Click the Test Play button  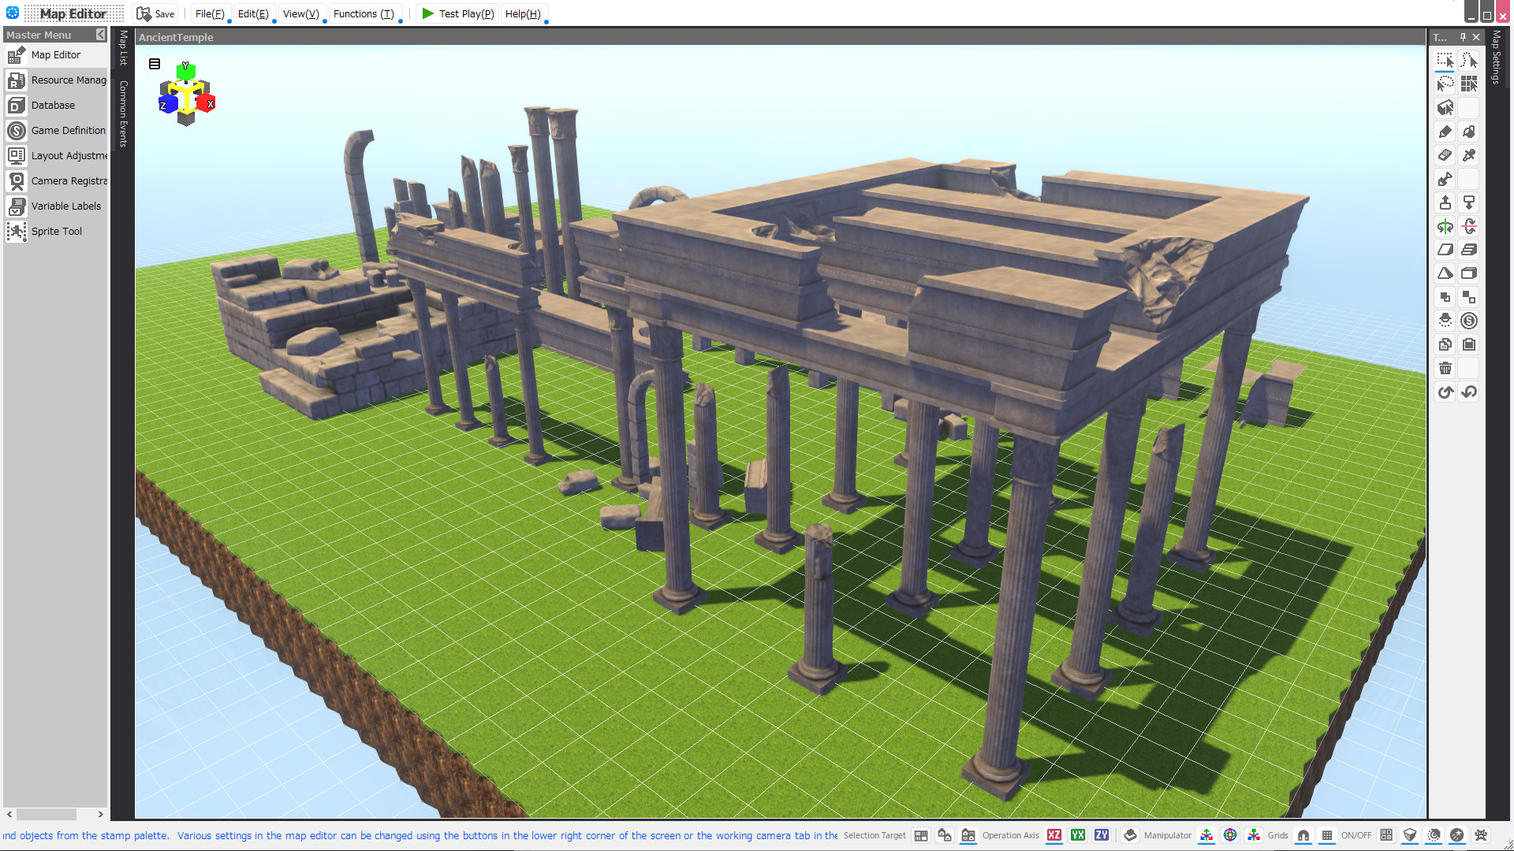click(457, 13)
